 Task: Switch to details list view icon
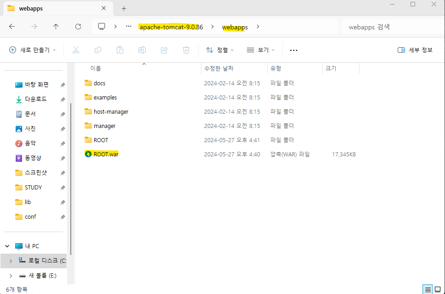click(x=428, y=289)
